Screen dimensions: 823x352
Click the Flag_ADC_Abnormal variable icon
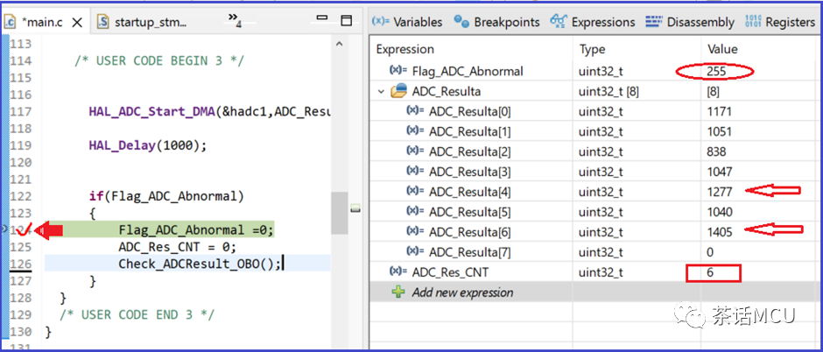pos(398,71)
